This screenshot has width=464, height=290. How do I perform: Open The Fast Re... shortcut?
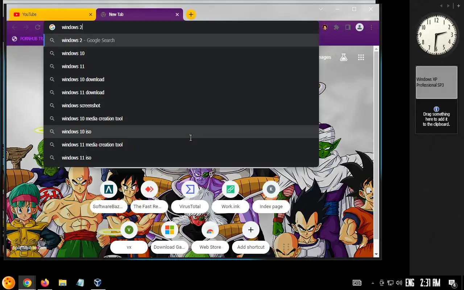(x=149, y=198)
